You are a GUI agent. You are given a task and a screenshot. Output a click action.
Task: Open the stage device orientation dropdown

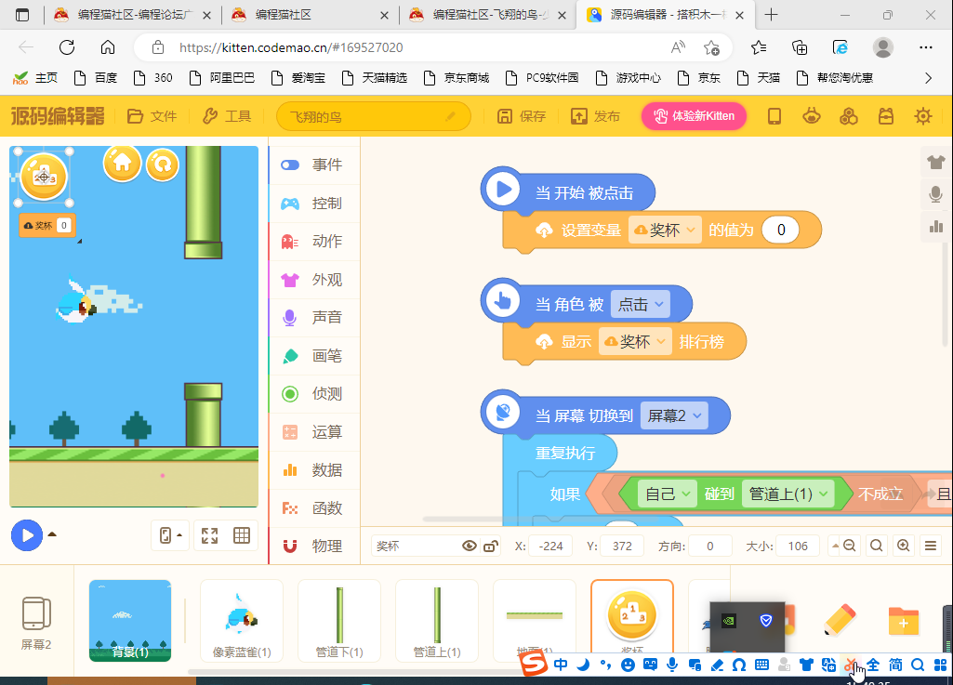170,535
